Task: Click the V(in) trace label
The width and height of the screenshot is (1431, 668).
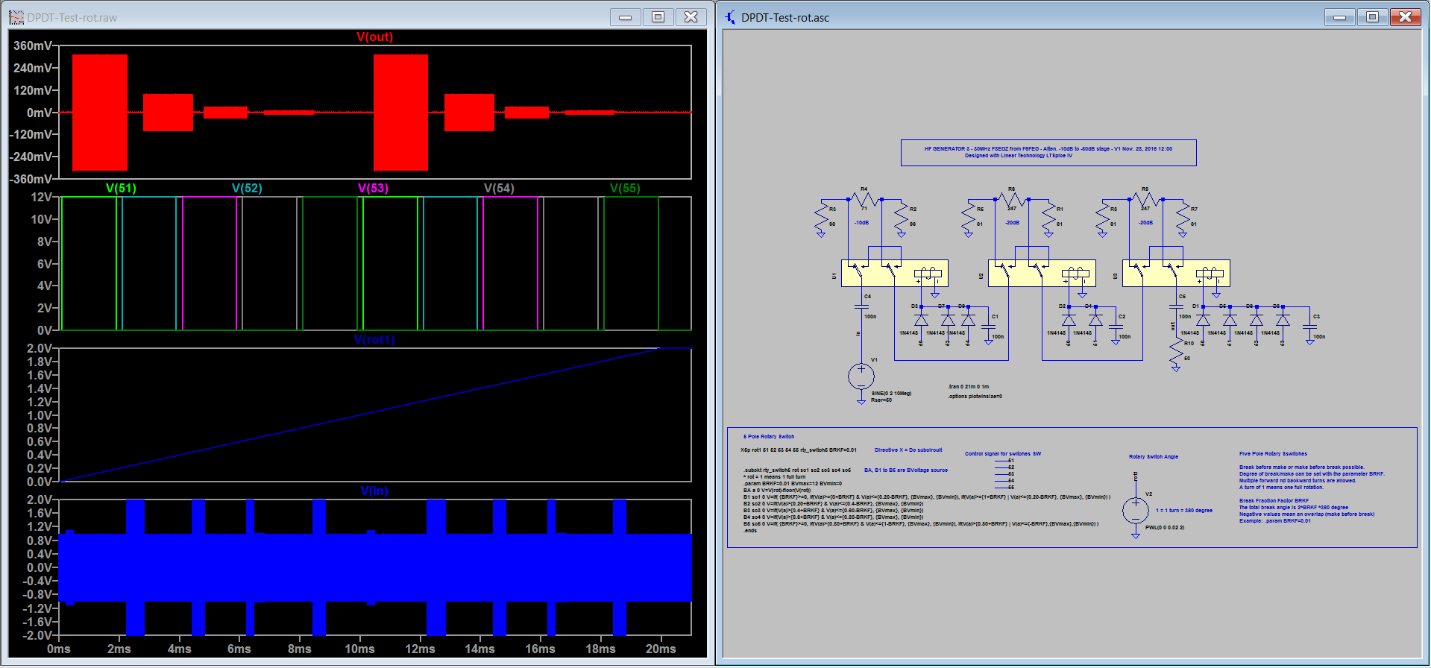Action: 374,491
